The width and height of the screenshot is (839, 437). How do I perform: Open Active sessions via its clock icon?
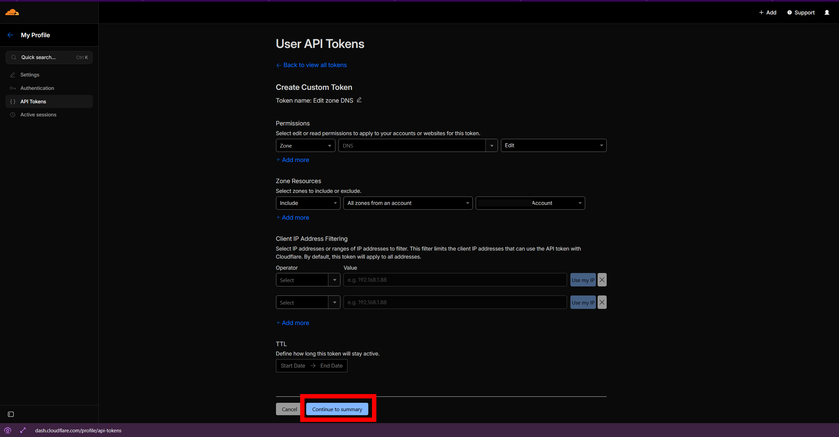click(13, 115)
